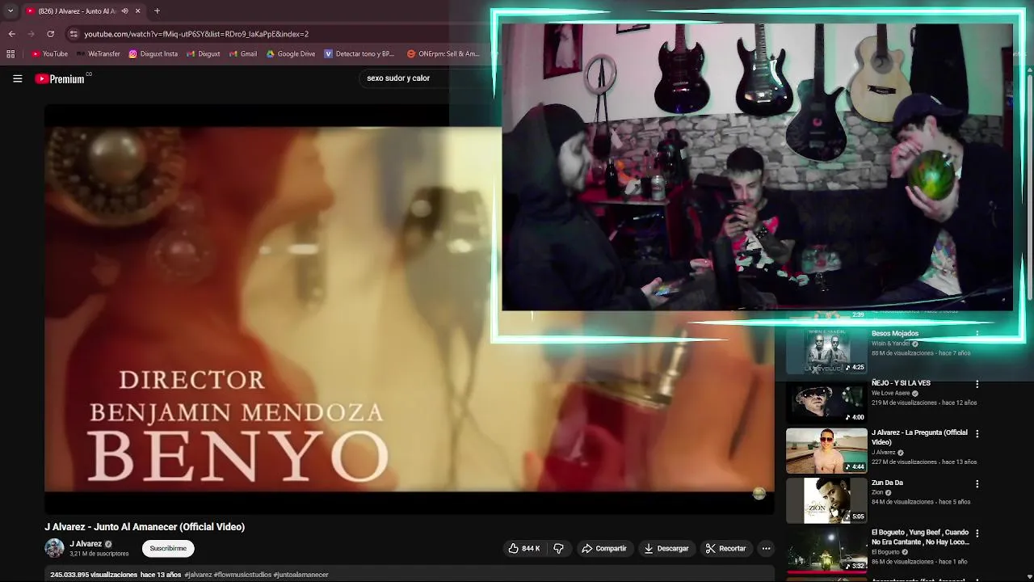The image size is (1034, 582).
Task: Open the Zun Da Da thumbnail
Action: coord(826,500)
